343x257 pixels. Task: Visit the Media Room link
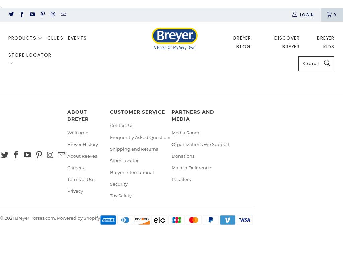click(185, 133)
